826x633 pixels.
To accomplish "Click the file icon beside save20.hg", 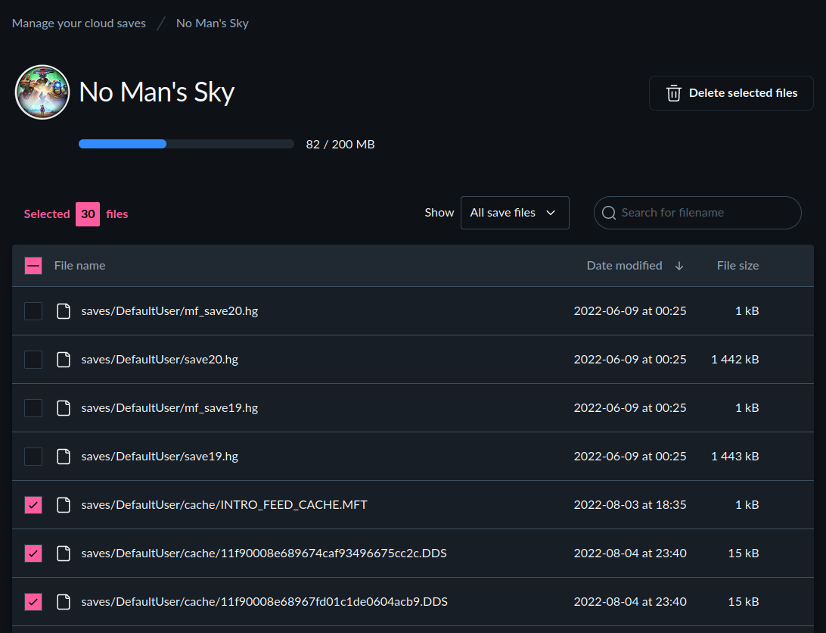I will [x=64, y=359].
